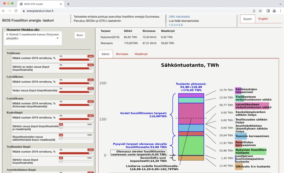Click the Sähköntuotanto, TWh chart title
The image size is (284, 173).
click(x=190, y=65)
